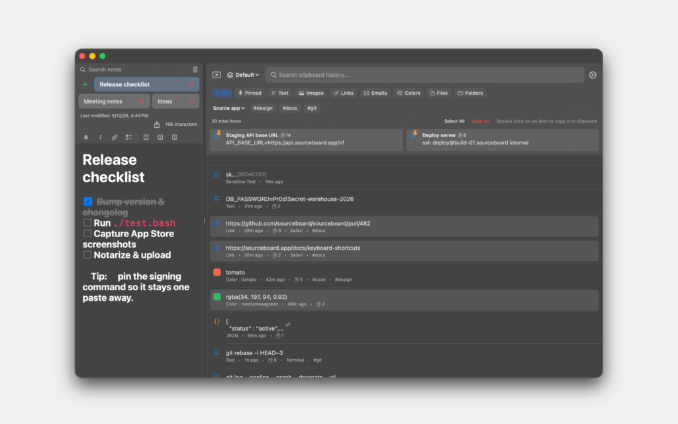Image resolution: width=678 pixels, height=424 pixels.
Task: Click the ssh deploy@build-01.sourceboard.internal text
Action: (475, 143)
